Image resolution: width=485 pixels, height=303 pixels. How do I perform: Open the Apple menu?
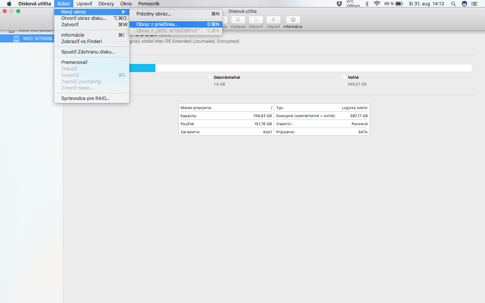9,4
